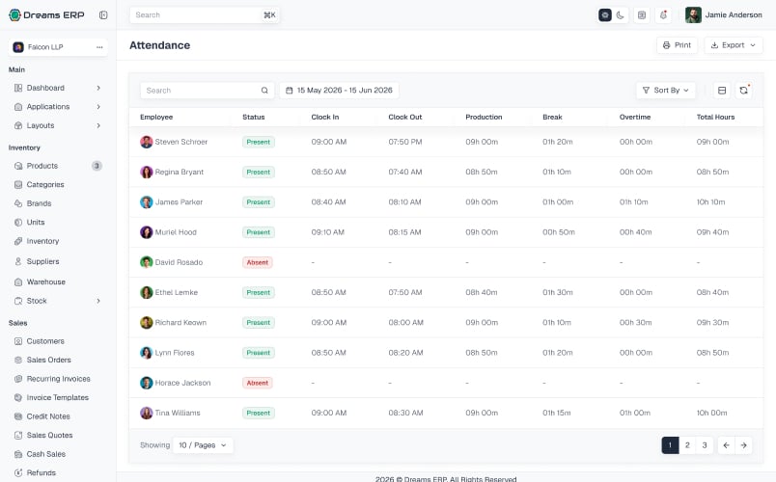Open the calendar icon in header bar
776x482 pixels.
pos(642,14)
